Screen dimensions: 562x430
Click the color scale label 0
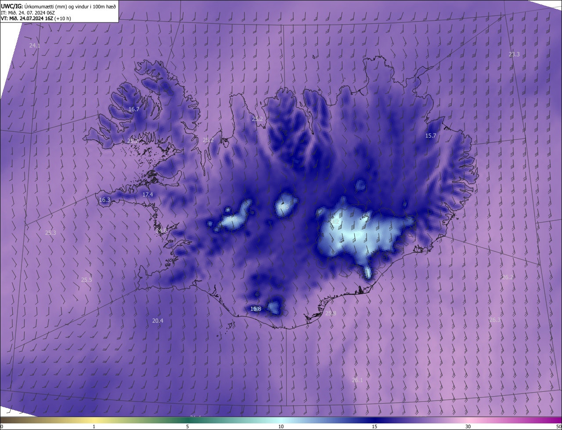click(x=2, y=427)
